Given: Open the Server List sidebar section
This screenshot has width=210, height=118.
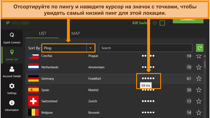Looking at the screenshot, I should point(12,55).
